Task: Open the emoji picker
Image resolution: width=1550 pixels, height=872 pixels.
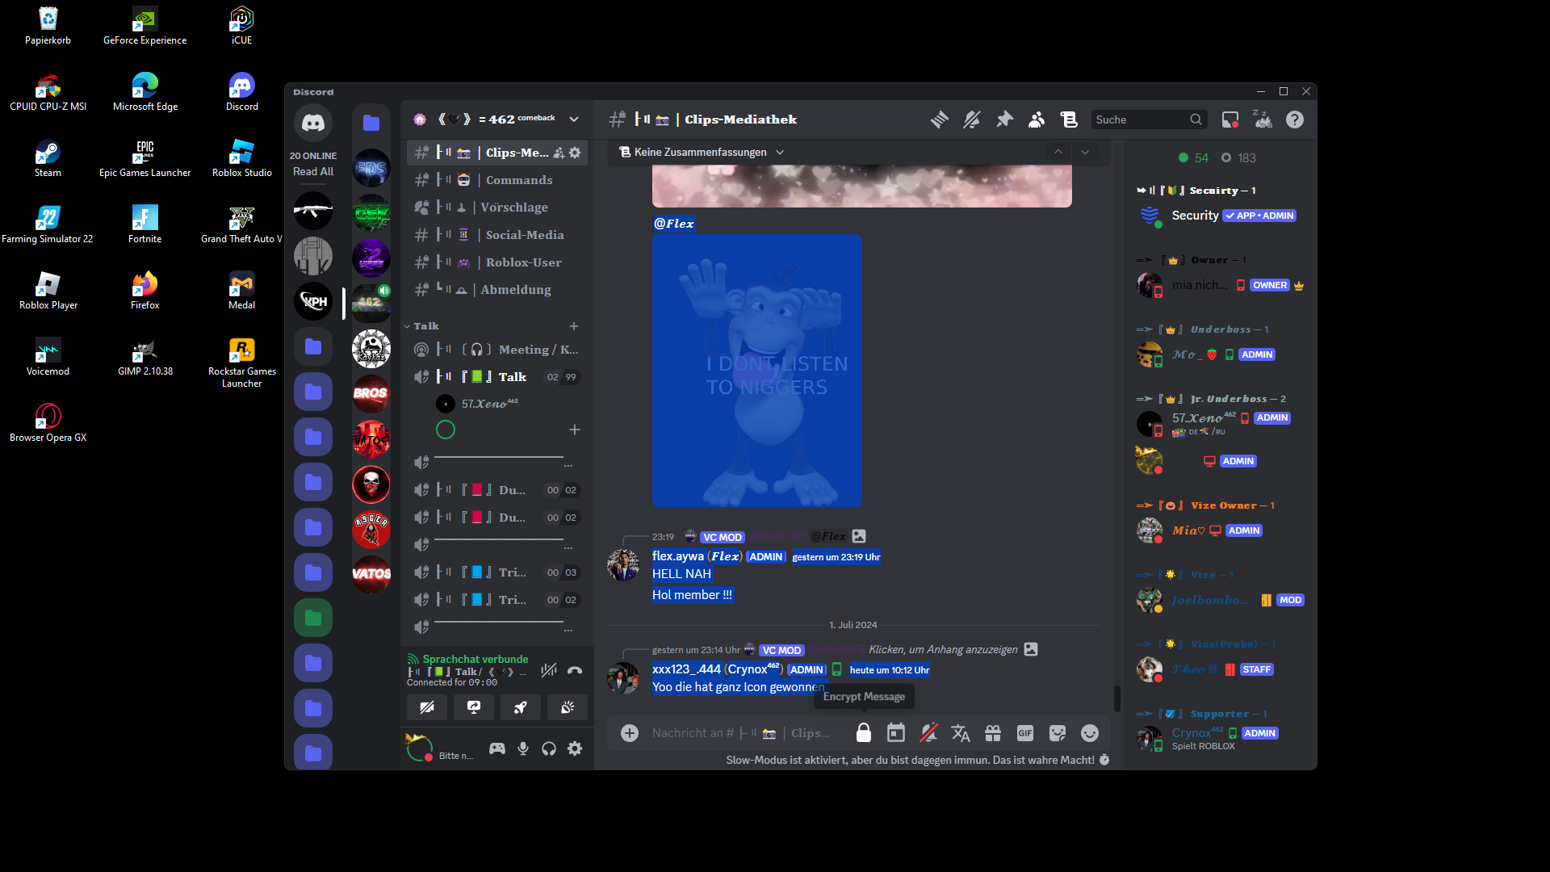Action: pyautogui.click(x=1090, y=733)
